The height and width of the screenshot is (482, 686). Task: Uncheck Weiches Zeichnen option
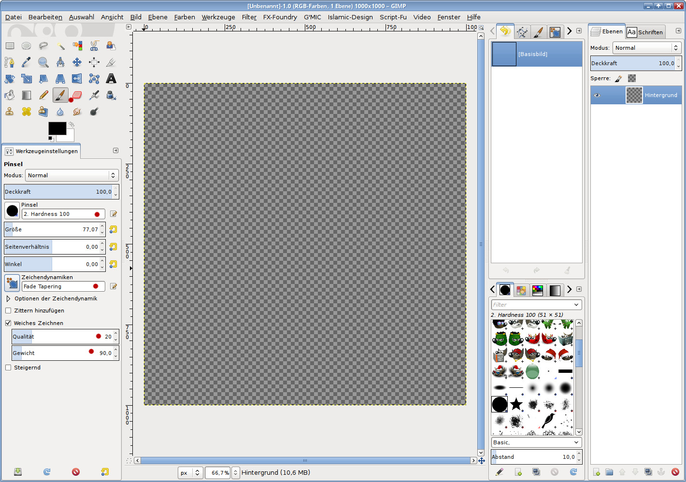8,323
